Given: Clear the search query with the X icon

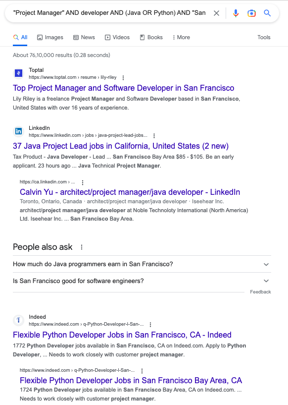Looking at the screenshot, I should pyautogui.click(x=216, y=13).
